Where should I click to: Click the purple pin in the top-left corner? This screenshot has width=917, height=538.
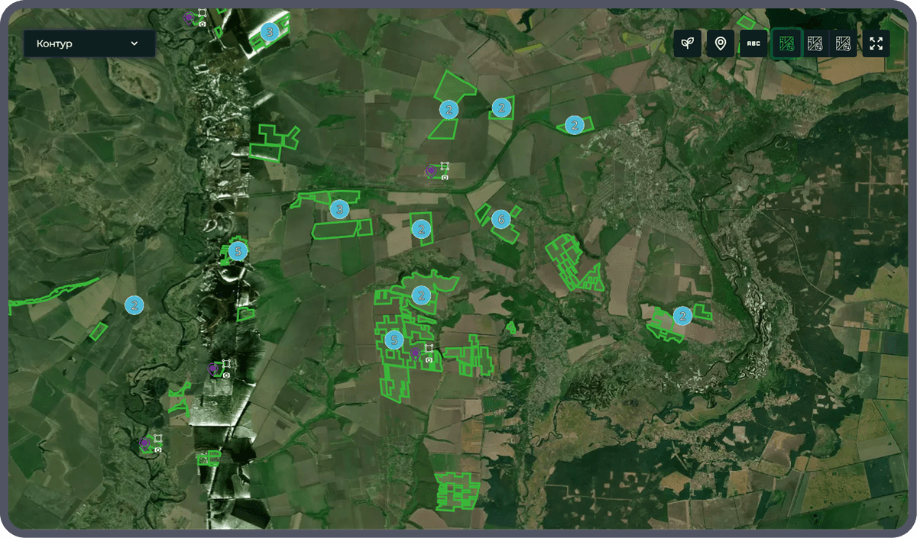point(189,18)
